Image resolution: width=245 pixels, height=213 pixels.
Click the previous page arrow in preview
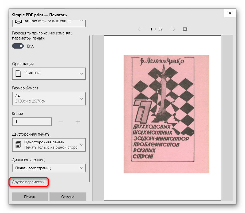pyautogui.click(x=140, y=29)
